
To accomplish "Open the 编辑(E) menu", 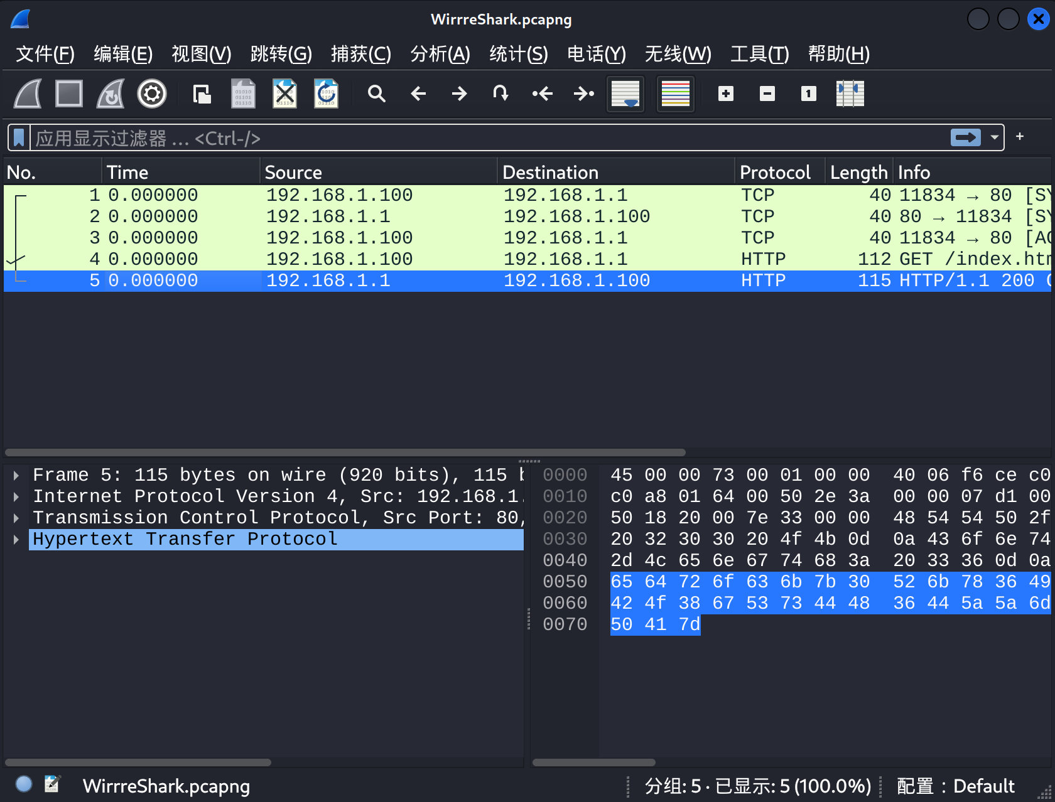I will (x=123, y=54).
